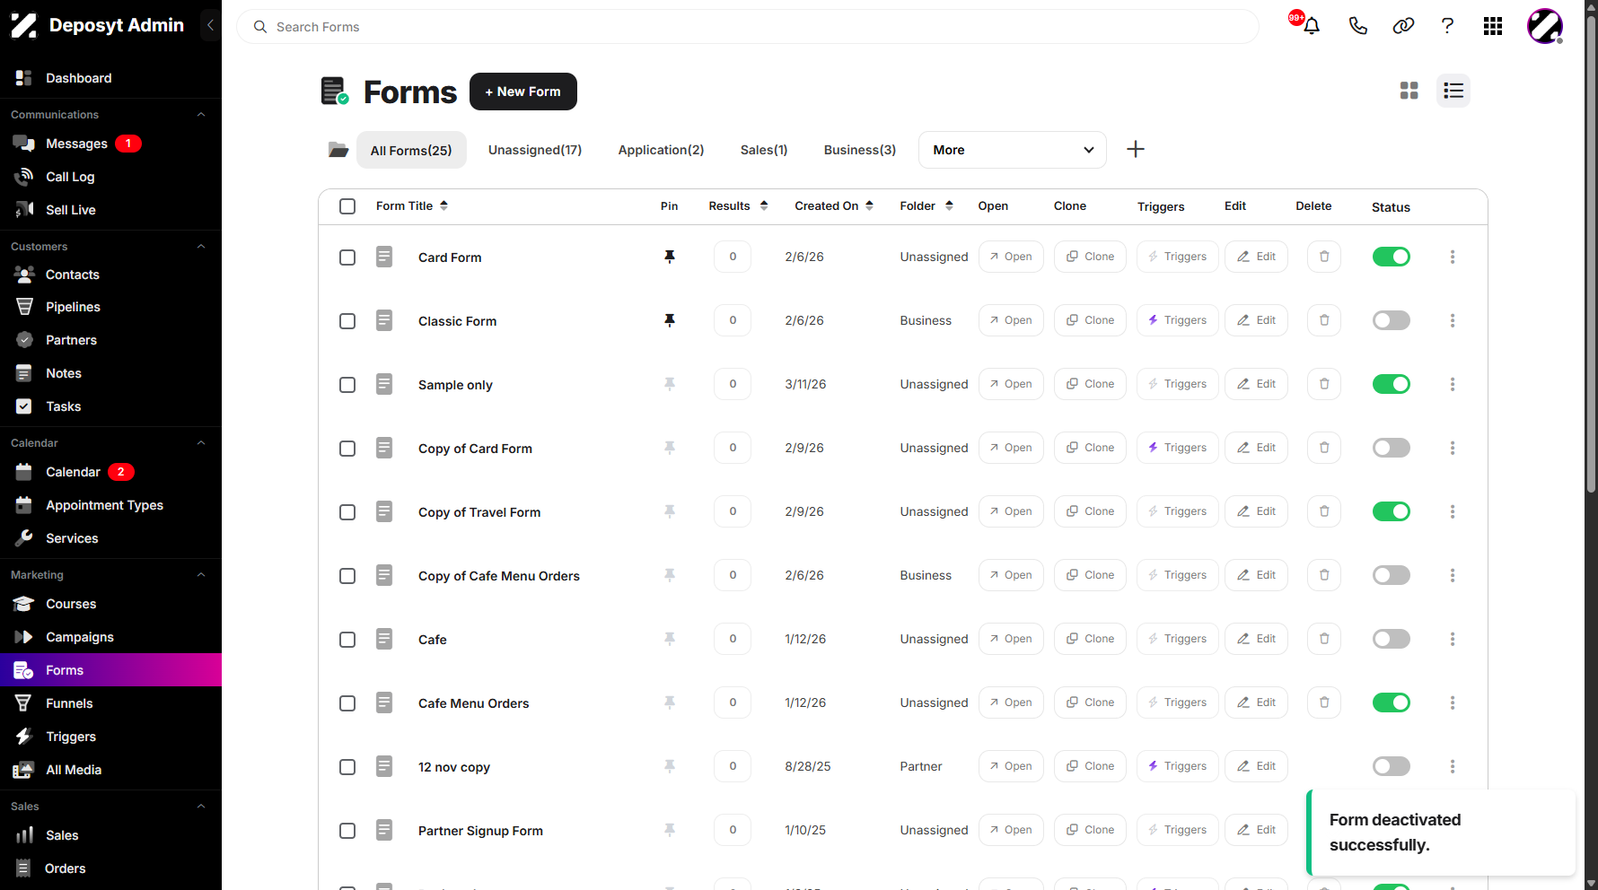Viewport: 1598px width, 890px height.
Task: Open the Sample only form
Action: [x=1011, y=384]
